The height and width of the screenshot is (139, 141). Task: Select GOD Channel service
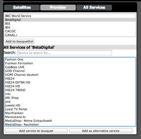(70, 71)
